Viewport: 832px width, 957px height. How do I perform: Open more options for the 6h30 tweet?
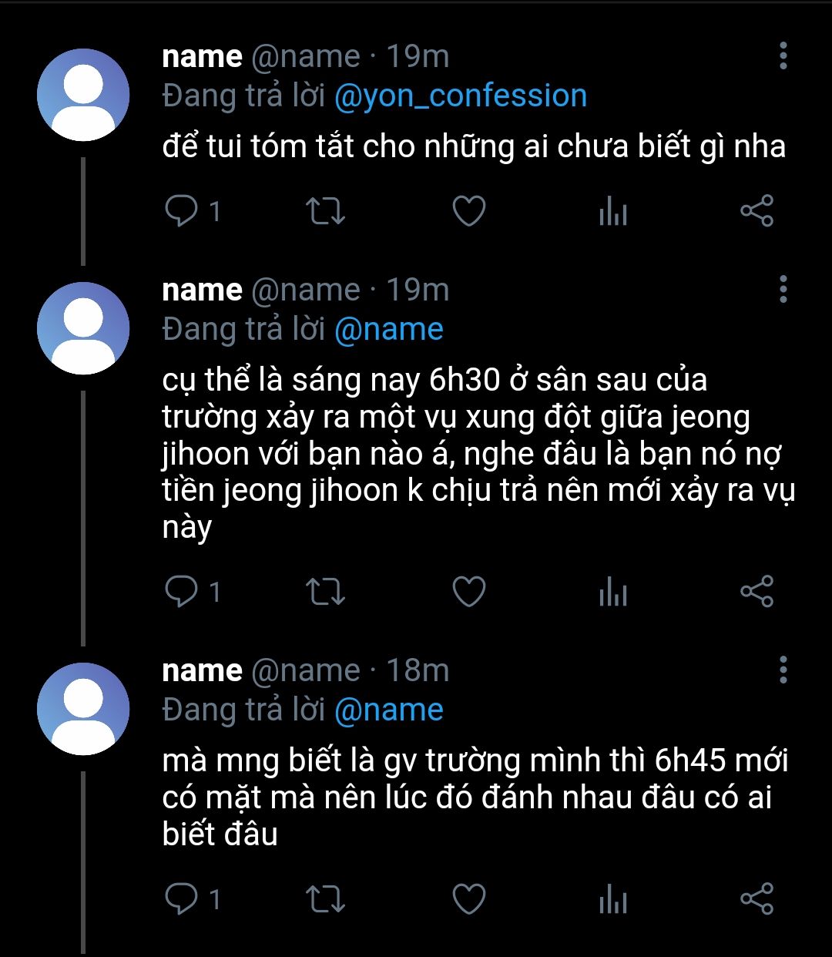point(783,289)
